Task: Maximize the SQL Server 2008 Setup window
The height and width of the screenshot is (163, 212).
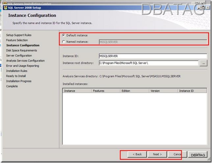Action: click(203, 8)
